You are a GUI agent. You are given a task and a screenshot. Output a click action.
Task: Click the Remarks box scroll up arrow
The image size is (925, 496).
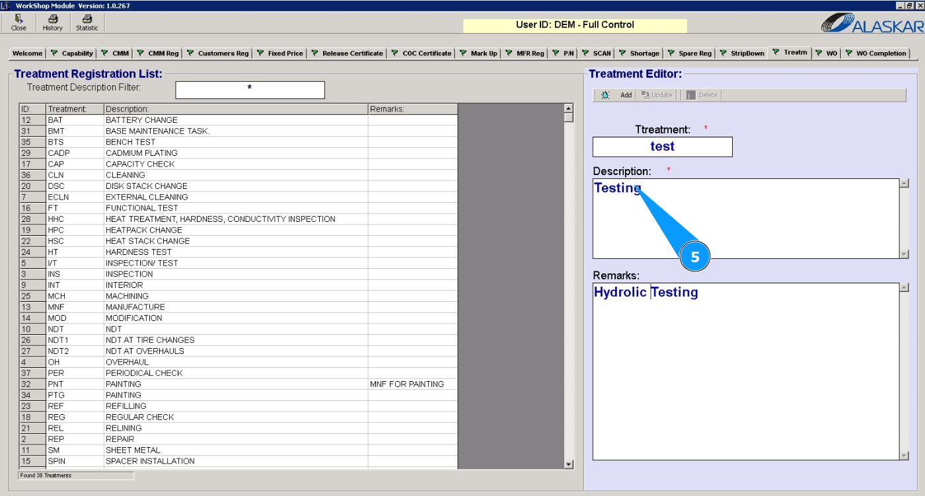tap(905, 287)
